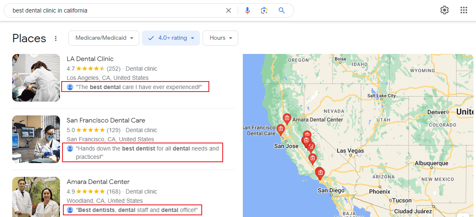Click San Francisco Dental Care photo thumbnail
The image size is (476, 217).
36,139
